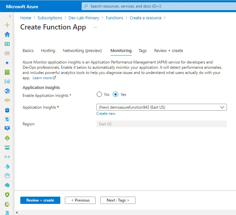Go to Dev-Lab-Primary in breadcrumb
The height and width of the screenshot is (215, 236).
click(x=84, y=18)
